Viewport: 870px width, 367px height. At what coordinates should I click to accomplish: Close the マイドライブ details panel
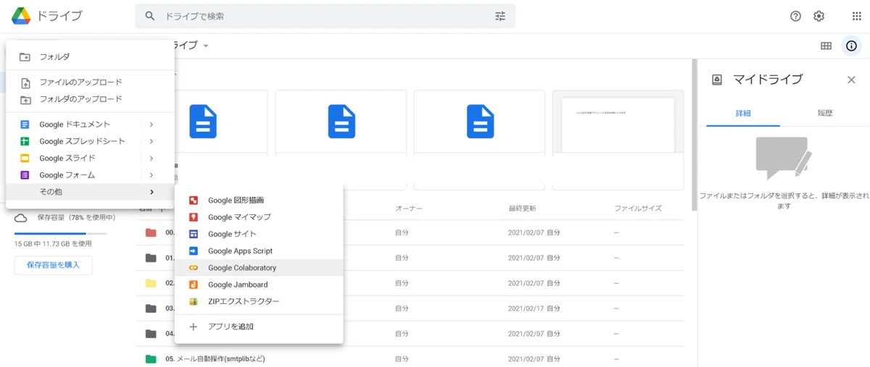click(851, 80)
